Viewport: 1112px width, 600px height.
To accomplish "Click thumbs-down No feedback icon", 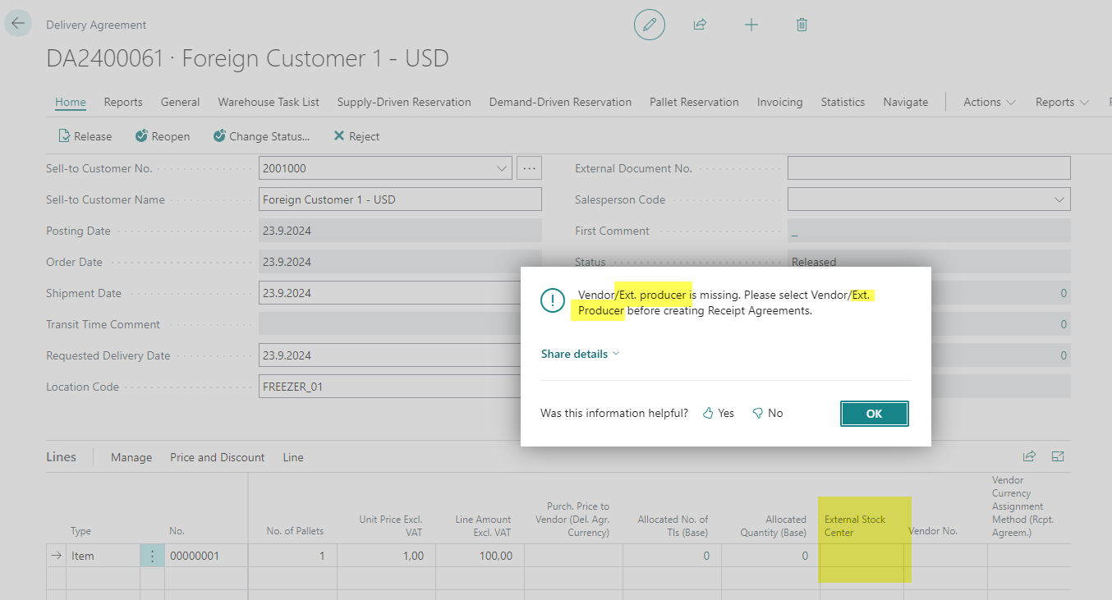I will pos(758,414).
